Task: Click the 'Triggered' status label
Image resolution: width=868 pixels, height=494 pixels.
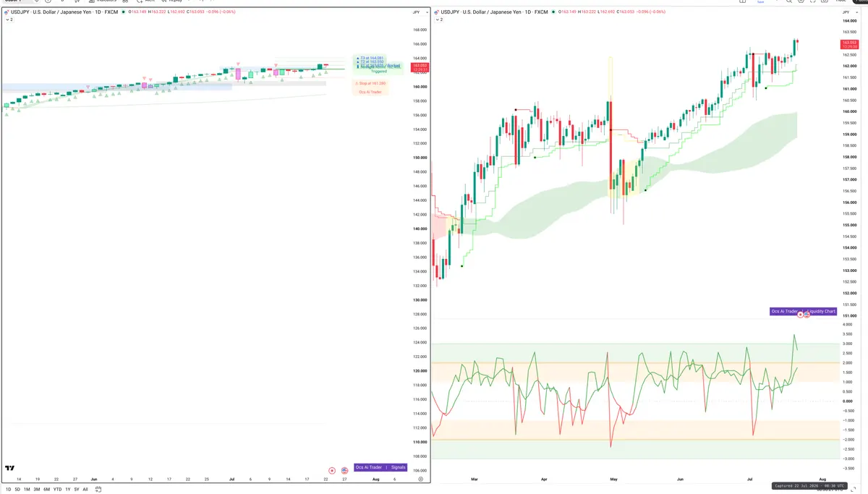Action: [x=379, y=72]
